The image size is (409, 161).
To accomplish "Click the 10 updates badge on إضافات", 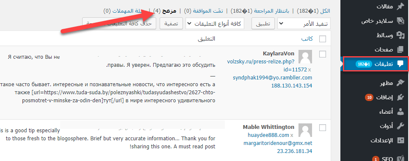I will click(x=369, y=98).
